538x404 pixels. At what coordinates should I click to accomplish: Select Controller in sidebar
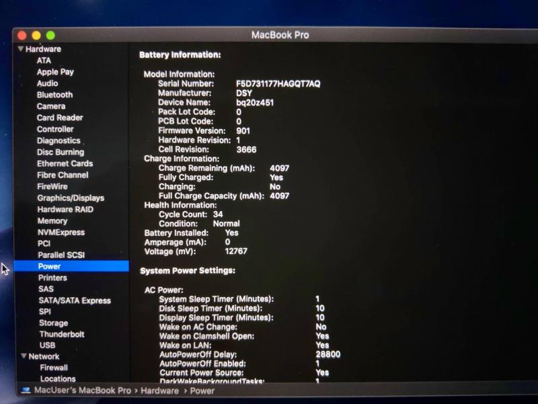[x=55, y=129]
